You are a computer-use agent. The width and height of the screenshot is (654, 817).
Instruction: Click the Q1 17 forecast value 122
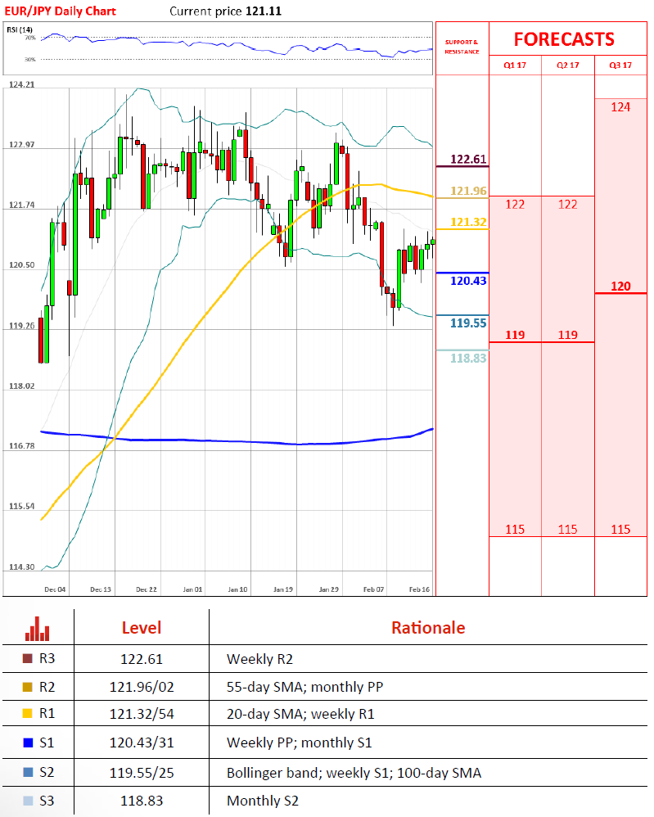pos(515,205)
